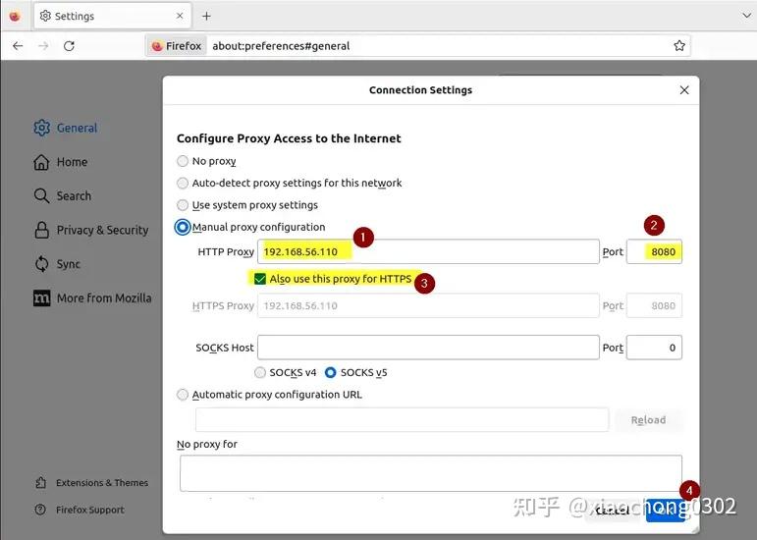Select the No proxy option
The height and width of the screenshot is (540, 757).
tap(206, 161)
